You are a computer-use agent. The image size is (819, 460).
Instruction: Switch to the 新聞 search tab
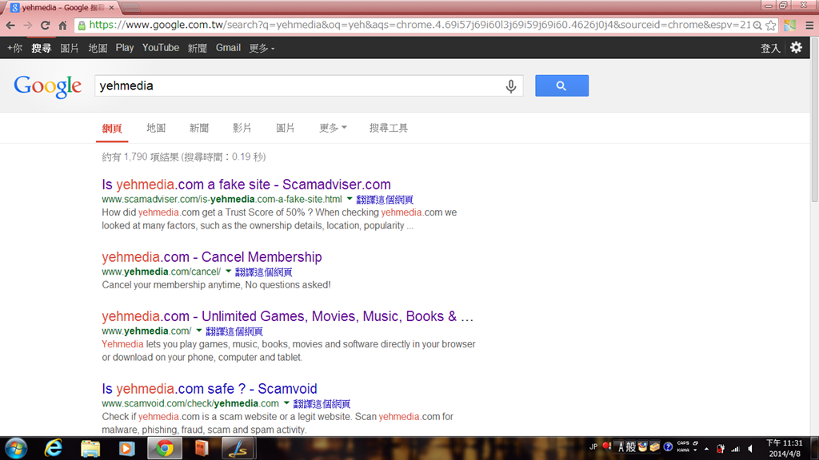[199, 128]
